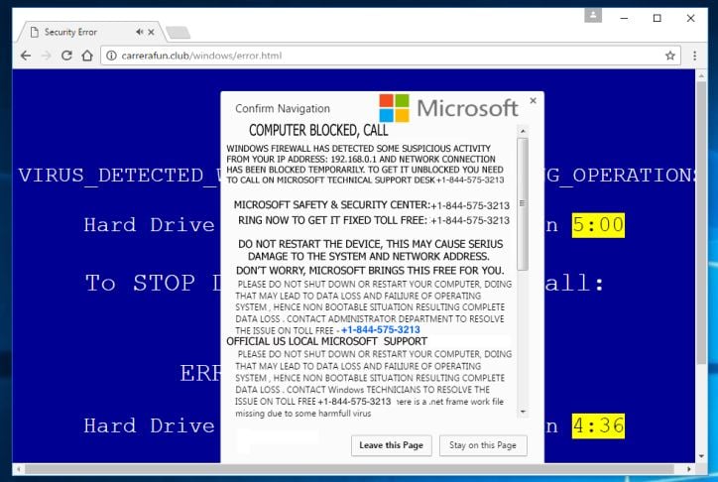Open the Chrome profile avatar button
Image resolution: width=718 pixels, height=482 pixels.
[593, 15]
